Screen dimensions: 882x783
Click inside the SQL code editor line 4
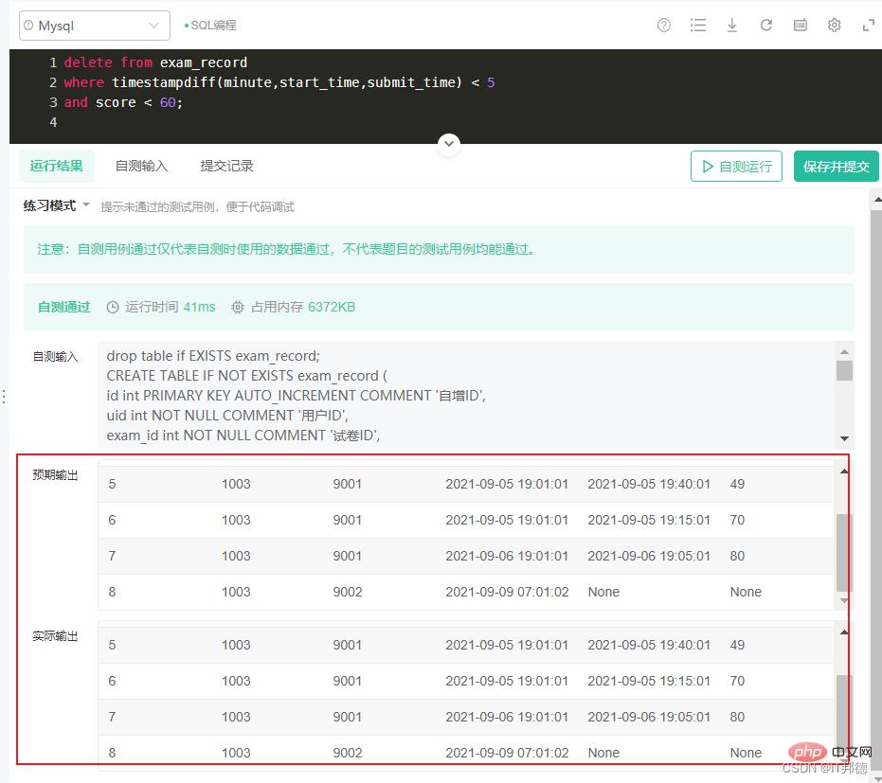[284, 124]
